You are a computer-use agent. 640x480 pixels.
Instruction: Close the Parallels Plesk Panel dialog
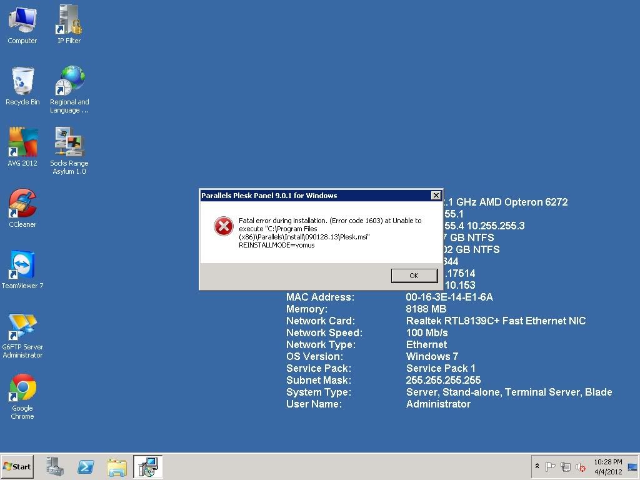tap(436, 196)
